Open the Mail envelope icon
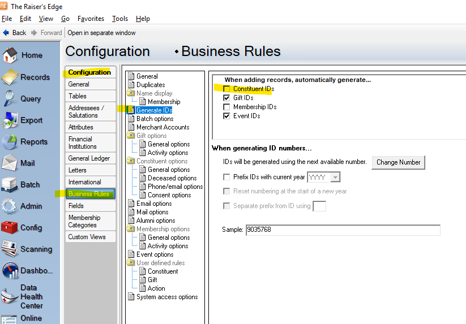466x324 pixels. point(9,163)
